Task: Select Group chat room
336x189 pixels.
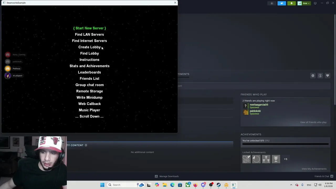Action: [90, 85]
